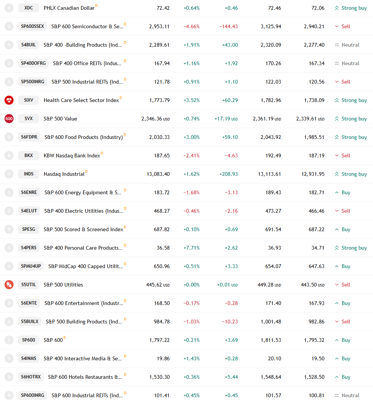Click the S4INMS row placeholder logo icon

(x=9, y=358)
